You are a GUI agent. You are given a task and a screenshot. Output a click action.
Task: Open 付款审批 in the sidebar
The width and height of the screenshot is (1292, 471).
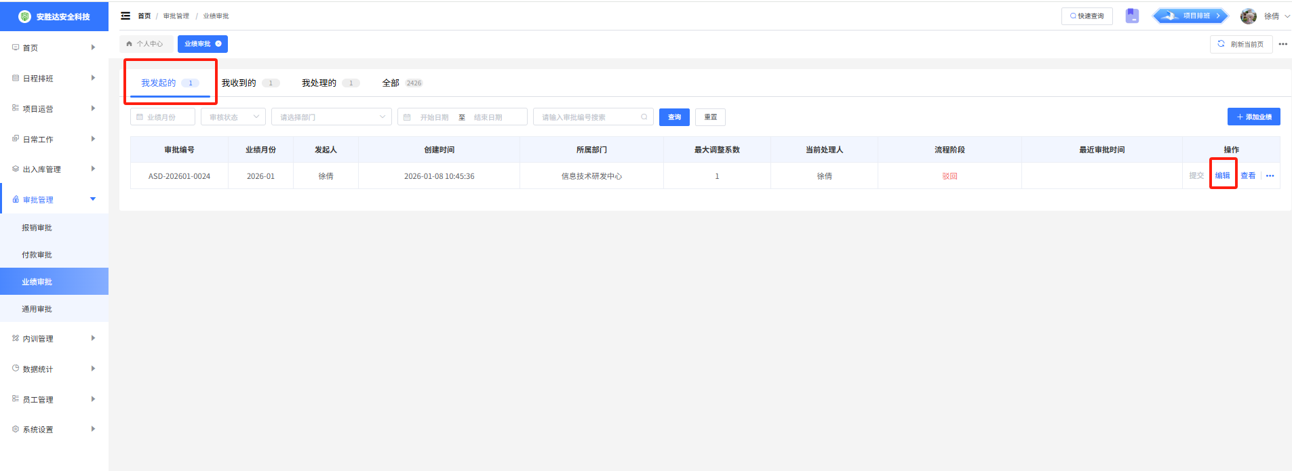54,255
